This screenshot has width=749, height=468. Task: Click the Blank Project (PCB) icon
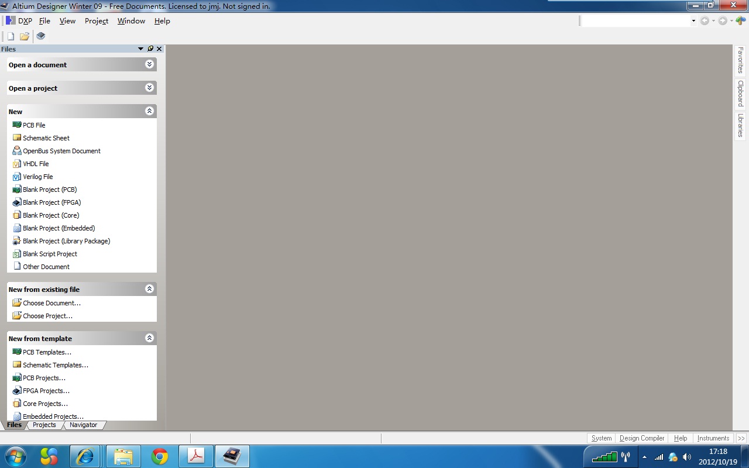[x=17, y=189]
